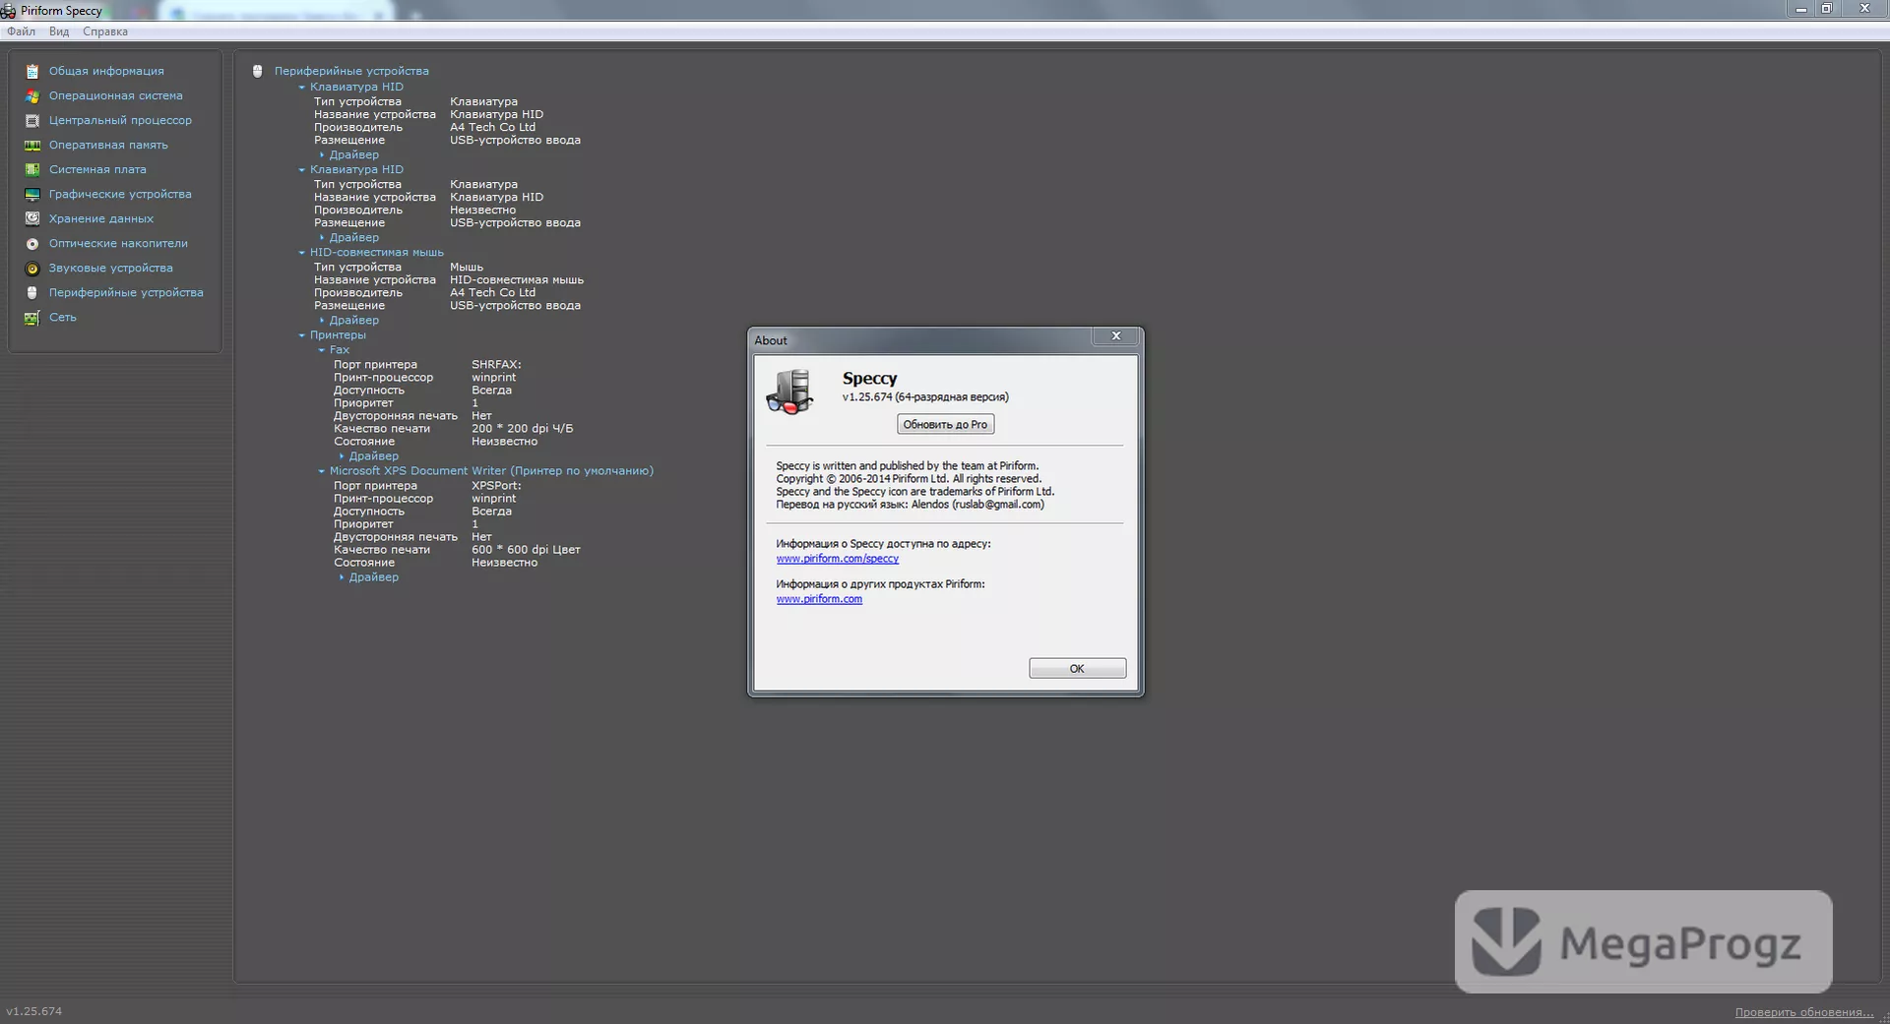
Task: Expand Драйвер under Microsoft XPS Document Writer
Action: coord(342,576)
